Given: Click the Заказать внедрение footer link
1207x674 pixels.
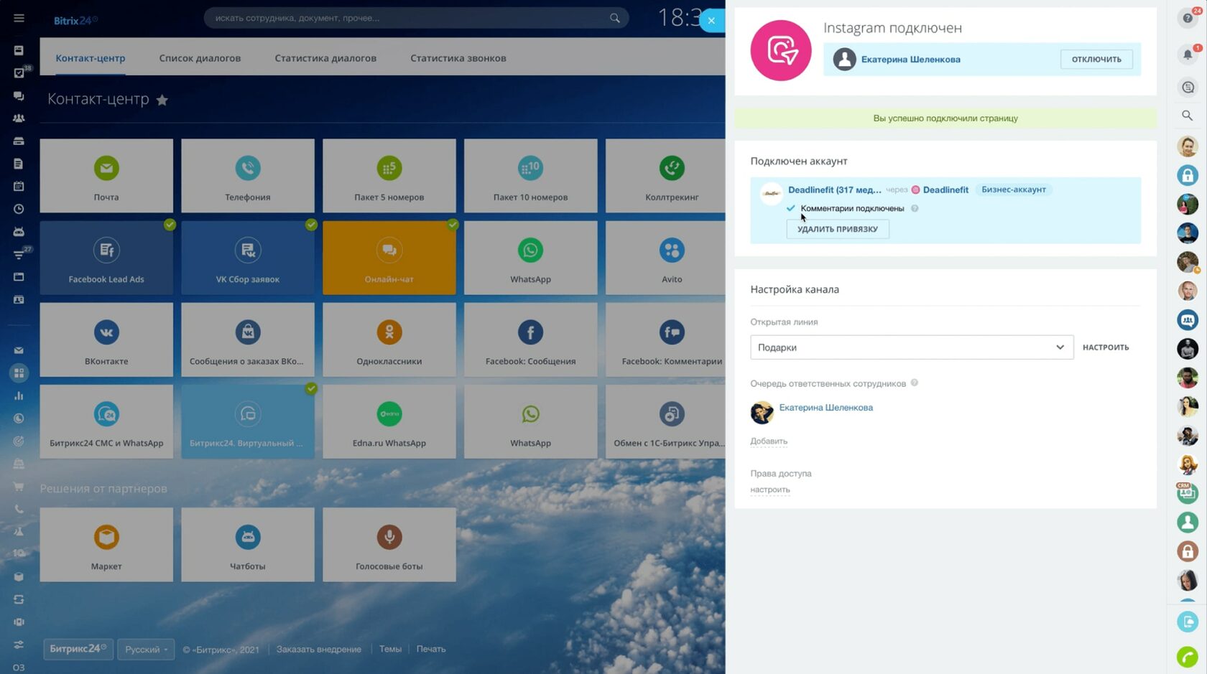Looking at the screenshot, I should [319, 650].
